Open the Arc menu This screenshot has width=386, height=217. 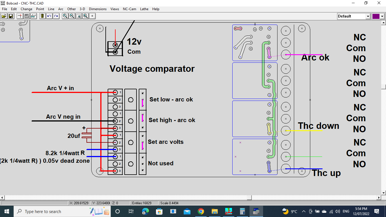point(61,9)
